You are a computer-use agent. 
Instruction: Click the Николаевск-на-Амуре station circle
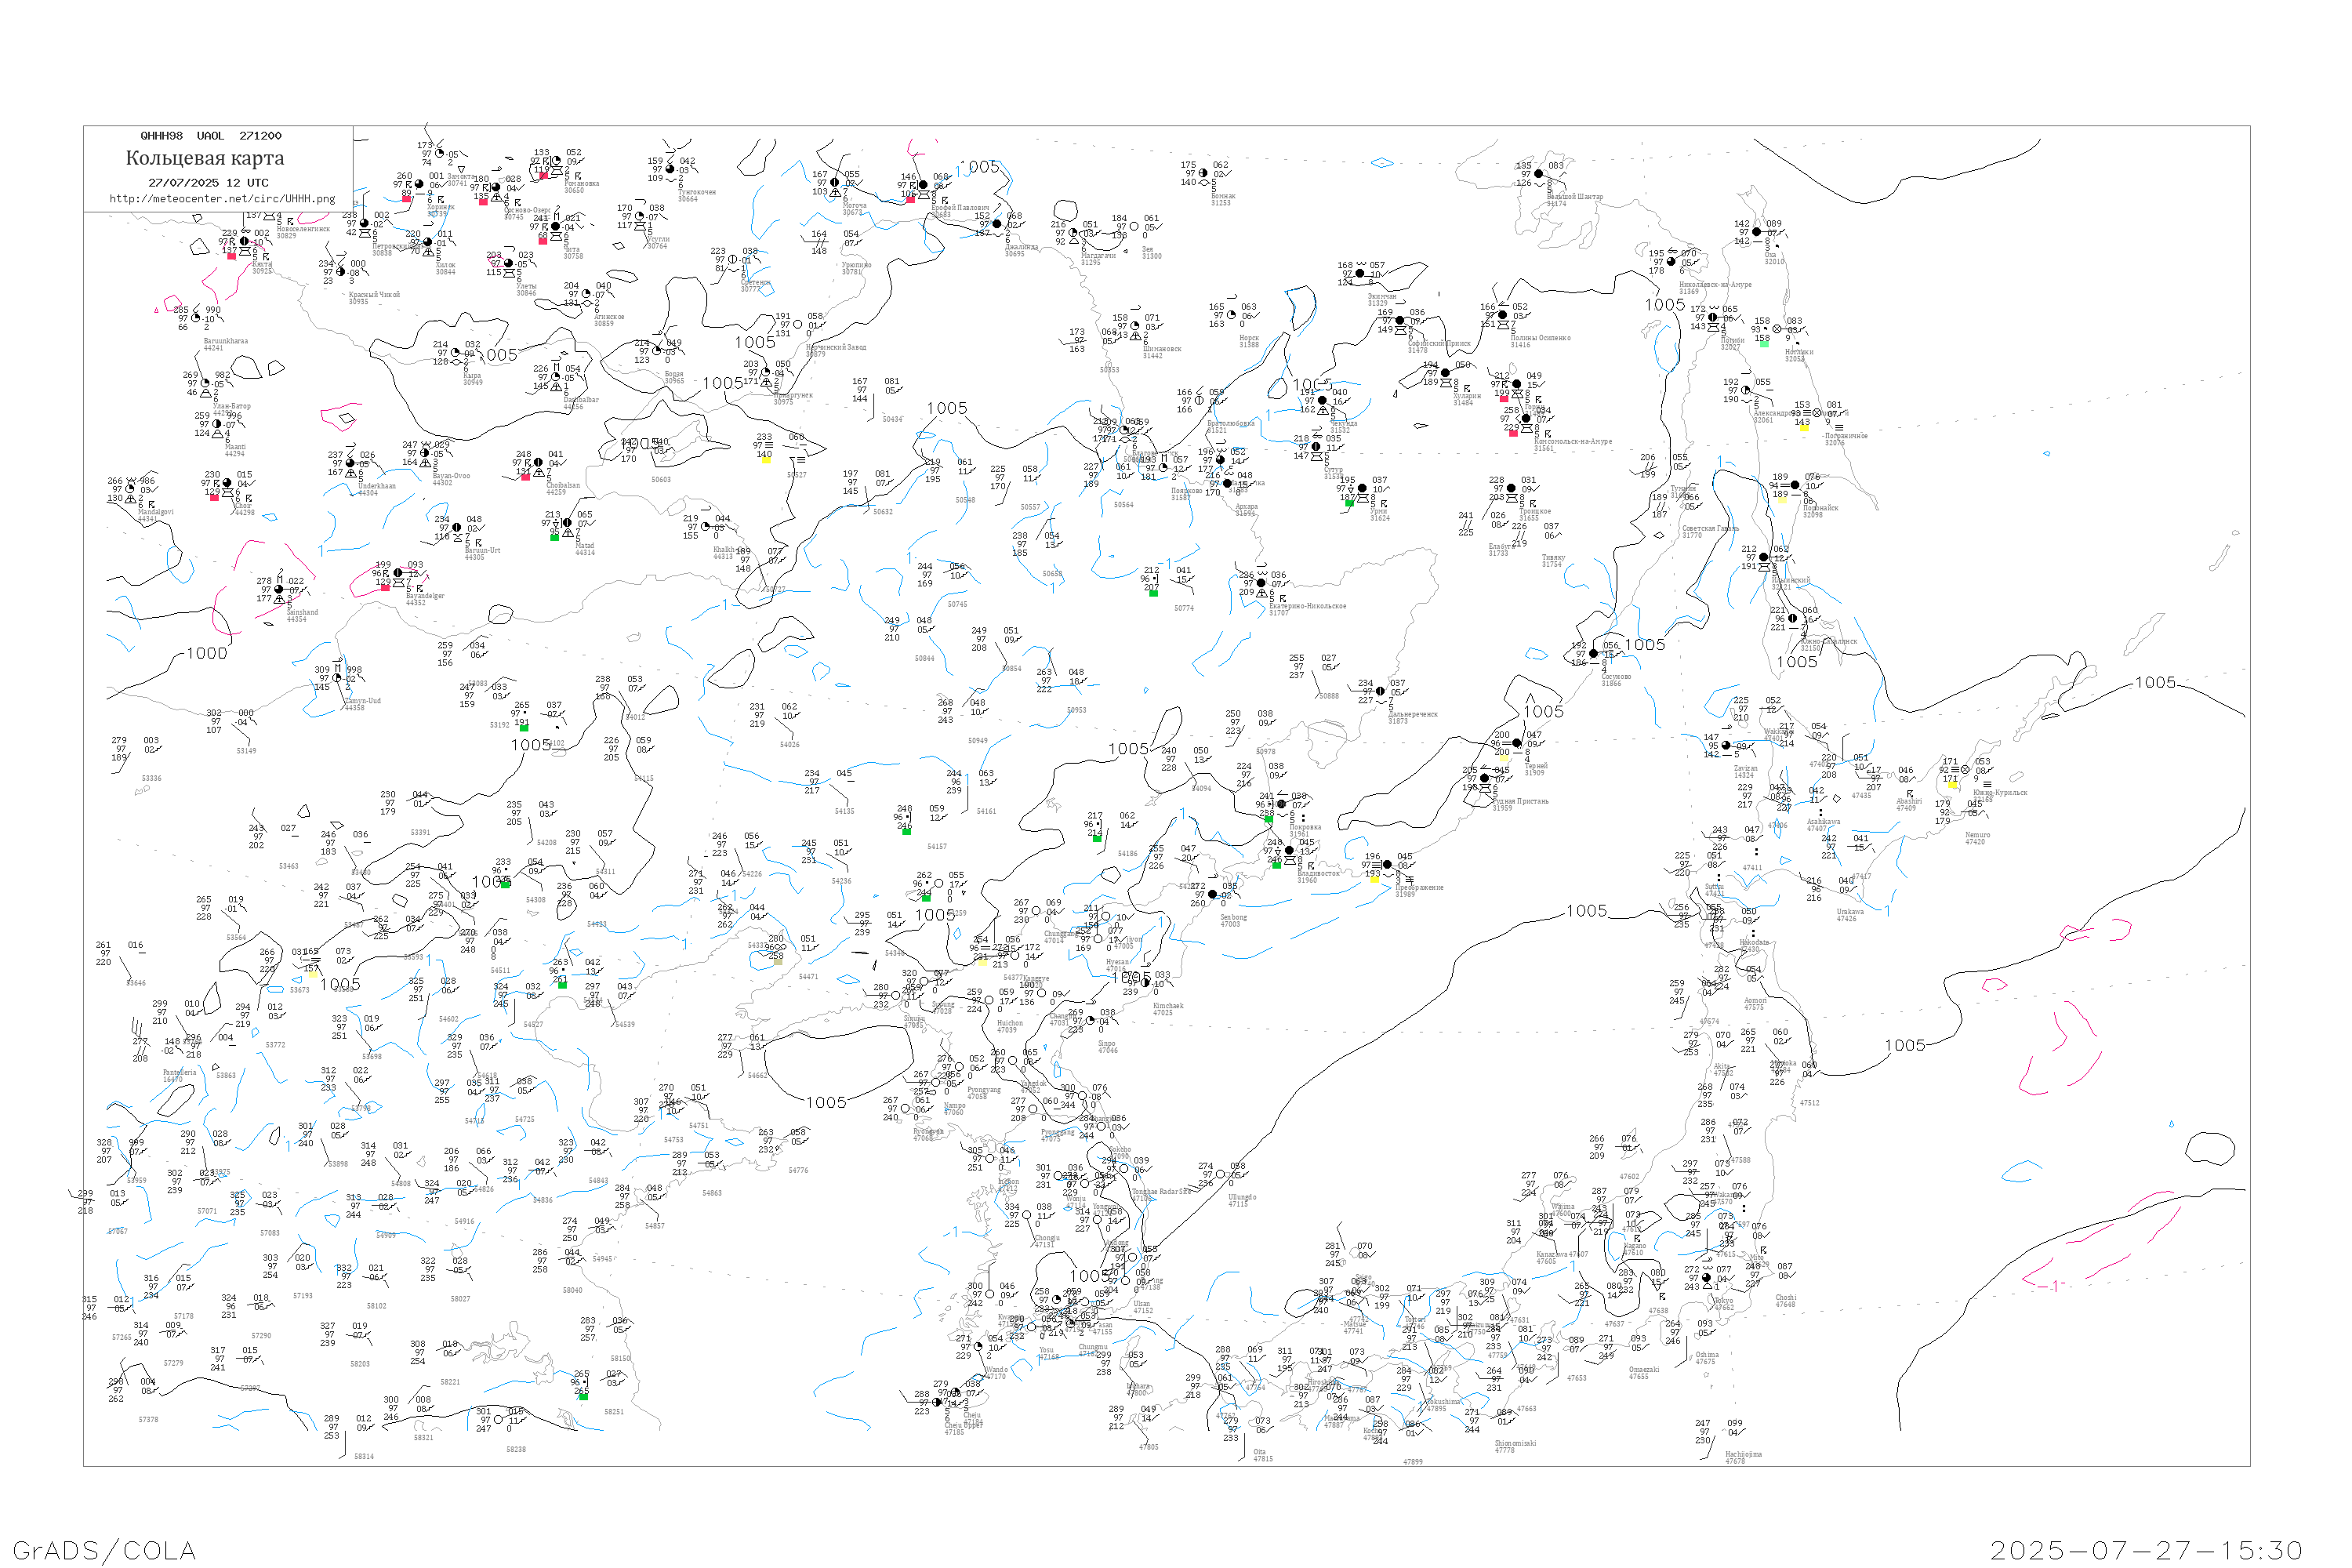click(1672, 262)
